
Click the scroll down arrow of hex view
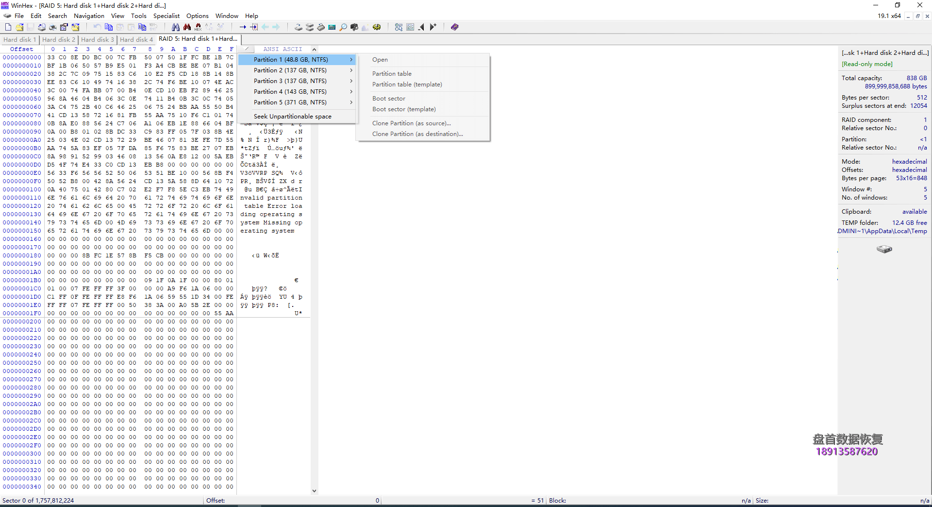[314, 491]
